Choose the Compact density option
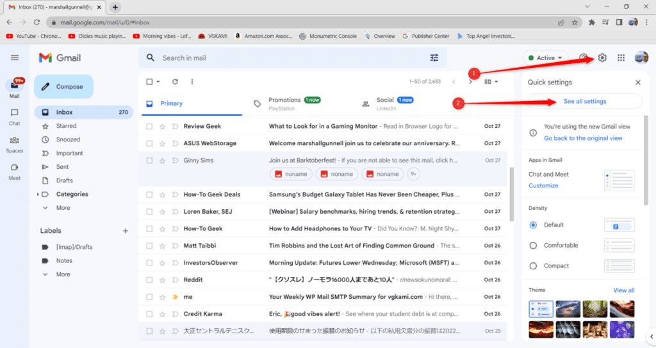 click(533, 265)
